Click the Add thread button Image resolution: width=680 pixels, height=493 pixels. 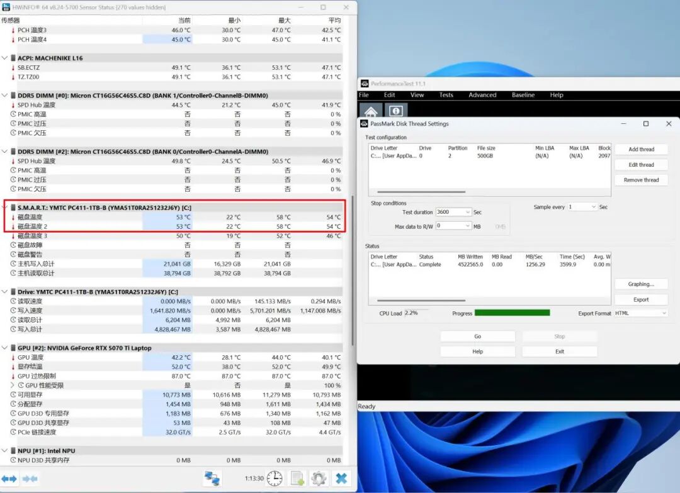(x=641, y=150)
